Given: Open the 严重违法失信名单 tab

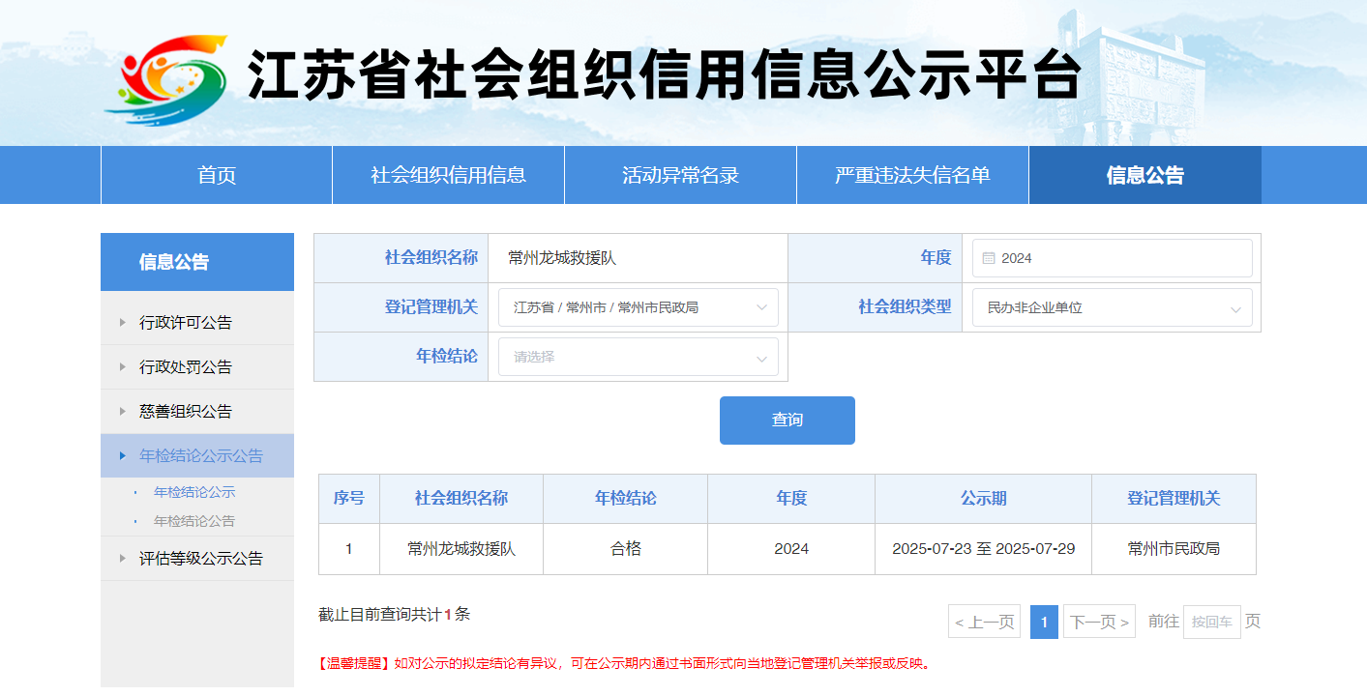Looking at the screenshot, I should point(911,174).
